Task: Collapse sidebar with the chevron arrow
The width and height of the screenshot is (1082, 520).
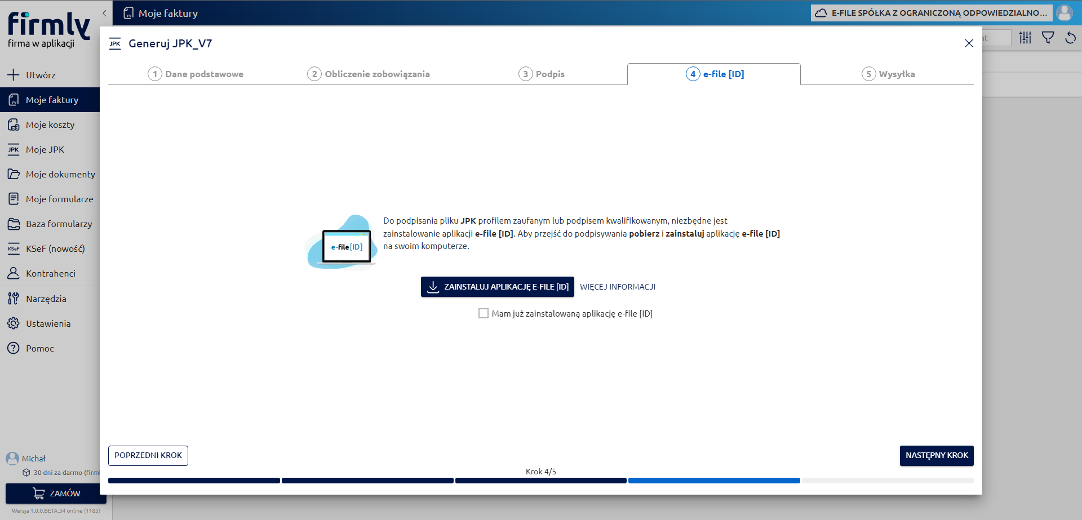Action: pyautogui.click(x=104, y=14)
